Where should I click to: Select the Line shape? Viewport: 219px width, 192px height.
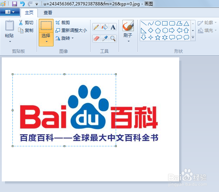[144, 23]
